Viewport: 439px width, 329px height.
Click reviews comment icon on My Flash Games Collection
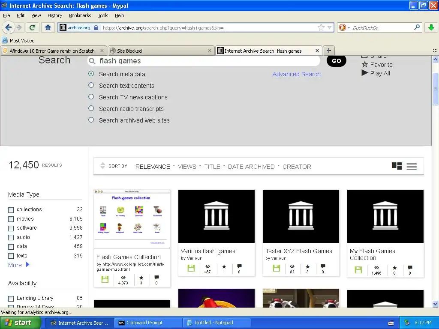(410, 268)
